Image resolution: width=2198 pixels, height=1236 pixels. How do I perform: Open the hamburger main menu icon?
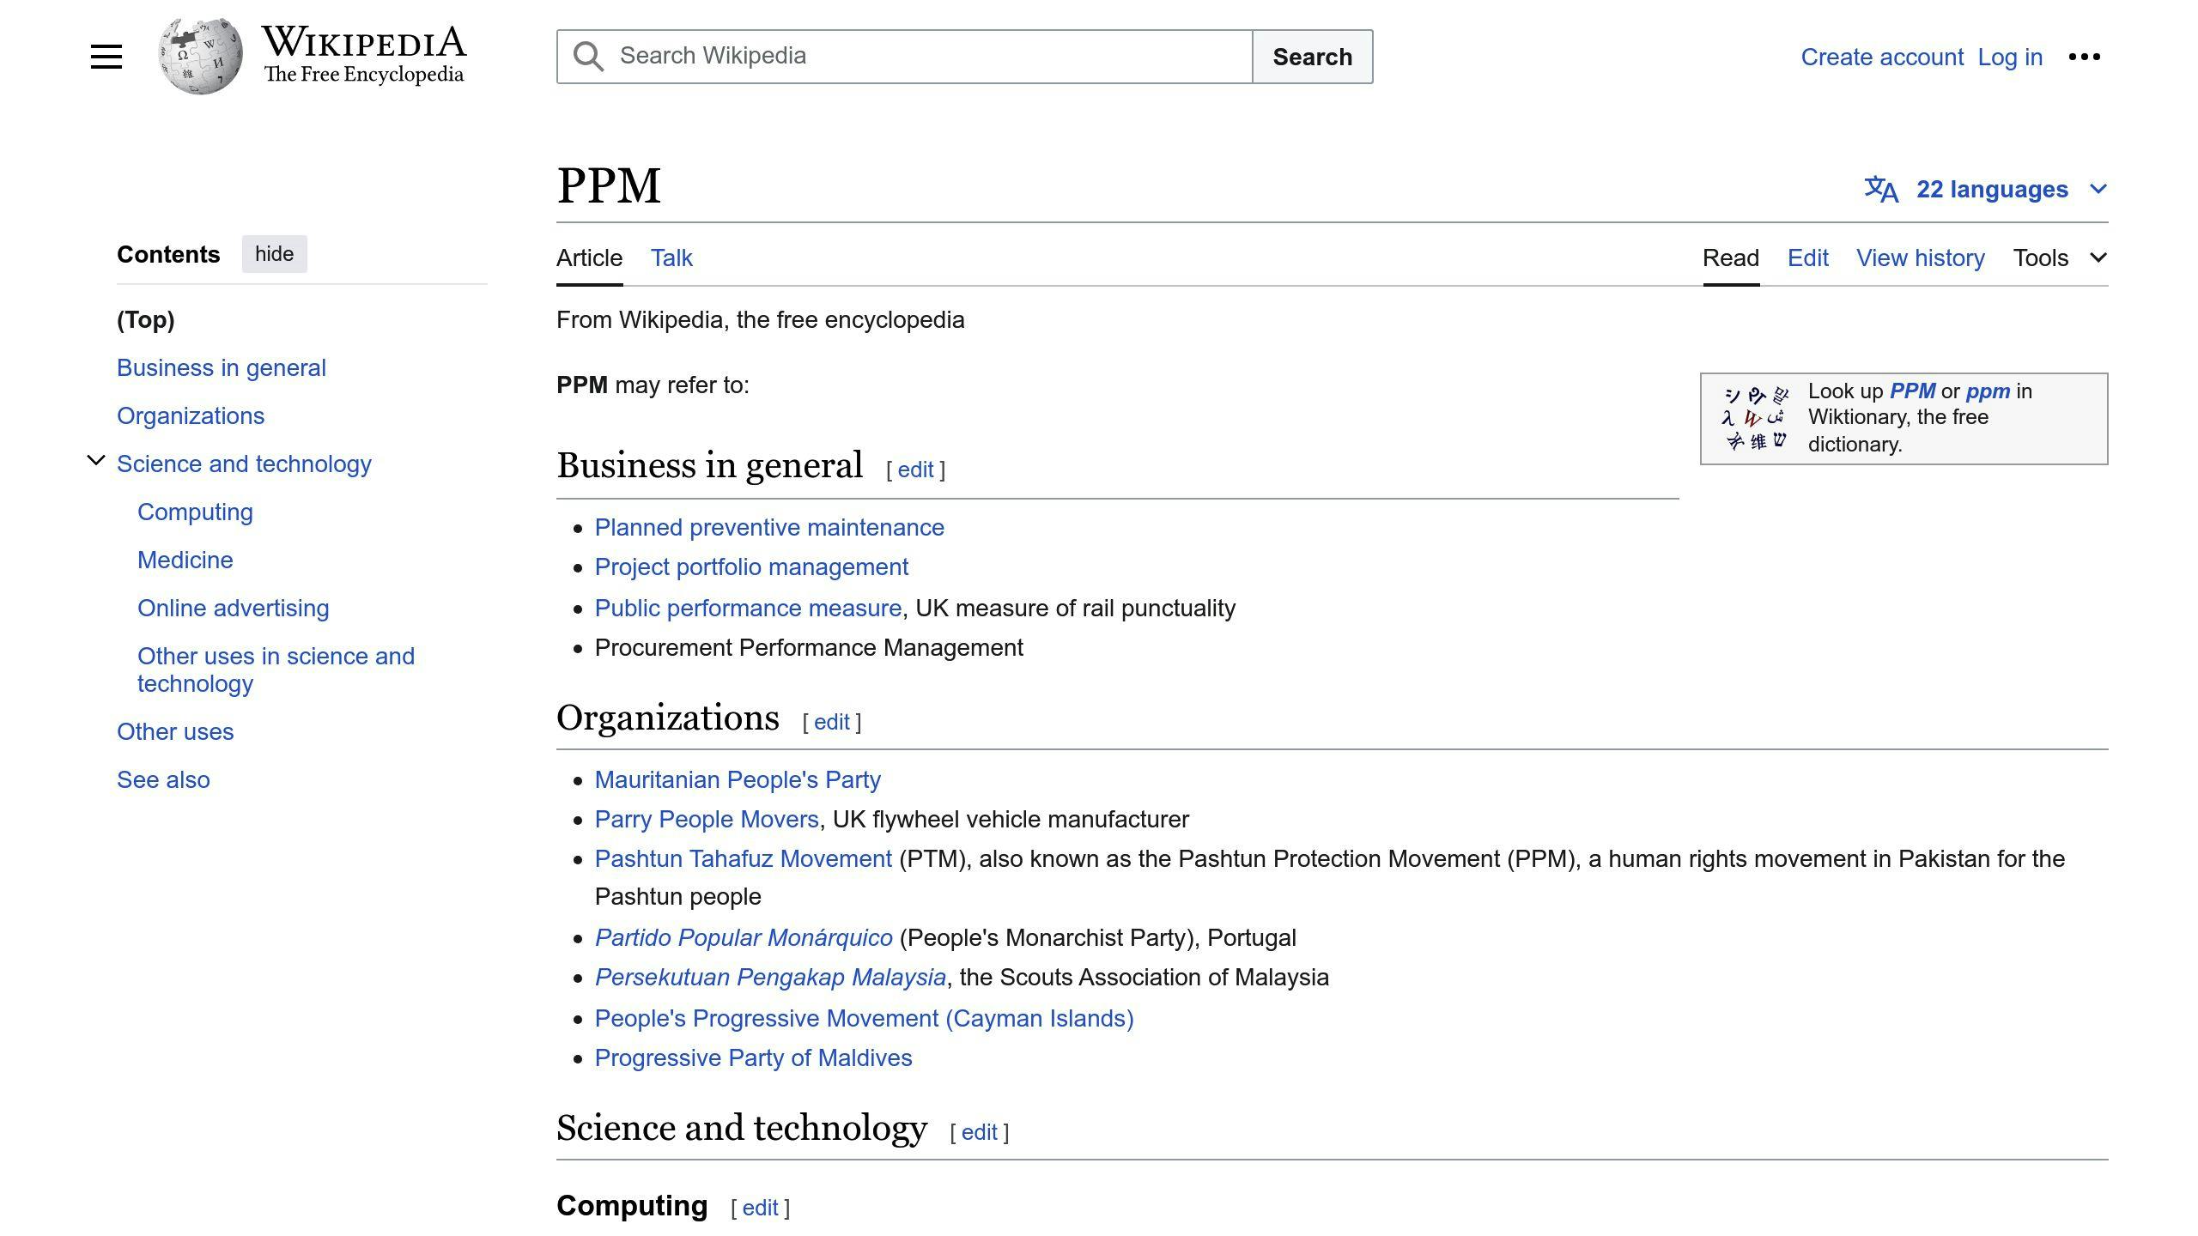106,57
